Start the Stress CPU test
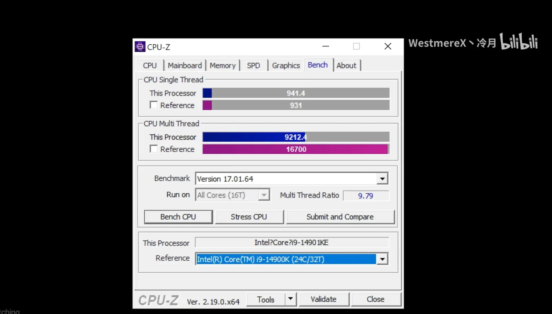This screenshot has width=552, height=314. pyautogui.click(x=249, y=217)
